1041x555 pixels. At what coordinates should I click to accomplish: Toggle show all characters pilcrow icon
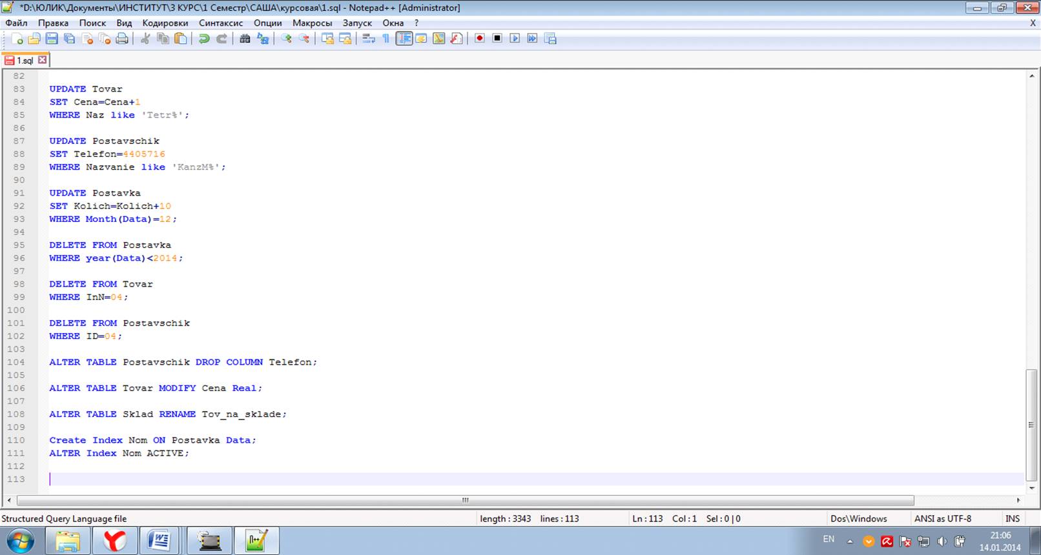point(386,39)
